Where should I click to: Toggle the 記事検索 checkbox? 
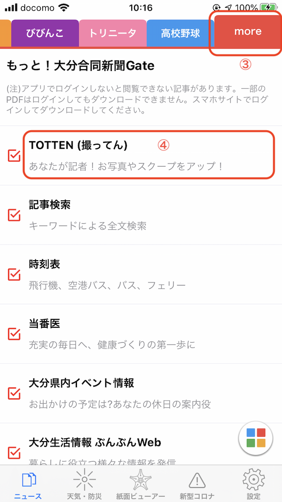pyautogui.click(x=15, y=215)
